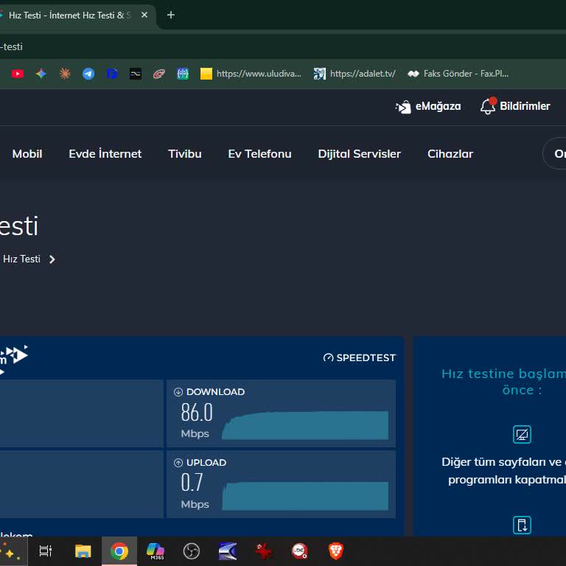Open the Telegram bookmark icon
Viewport: 566px width, 566px height.
click(x=88, y=74)
